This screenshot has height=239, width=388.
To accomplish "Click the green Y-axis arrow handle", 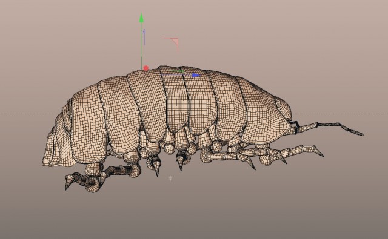I will click(141, 18).
